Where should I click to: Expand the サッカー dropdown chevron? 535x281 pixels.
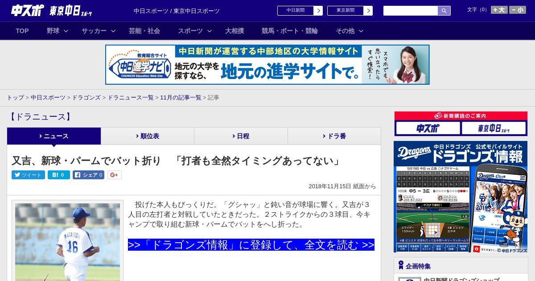[113, 31]
